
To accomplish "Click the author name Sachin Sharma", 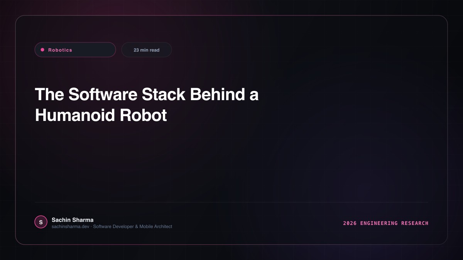I will point(73,220).
